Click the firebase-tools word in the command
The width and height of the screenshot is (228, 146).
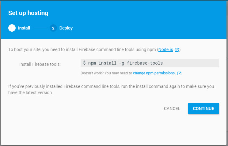coord(145,63)
